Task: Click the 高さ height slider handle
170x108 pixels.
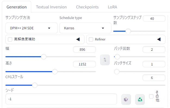Action: pos(55,72)
